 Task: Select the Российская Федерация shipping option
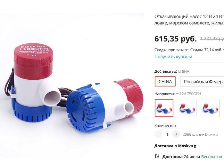[202, 82]
